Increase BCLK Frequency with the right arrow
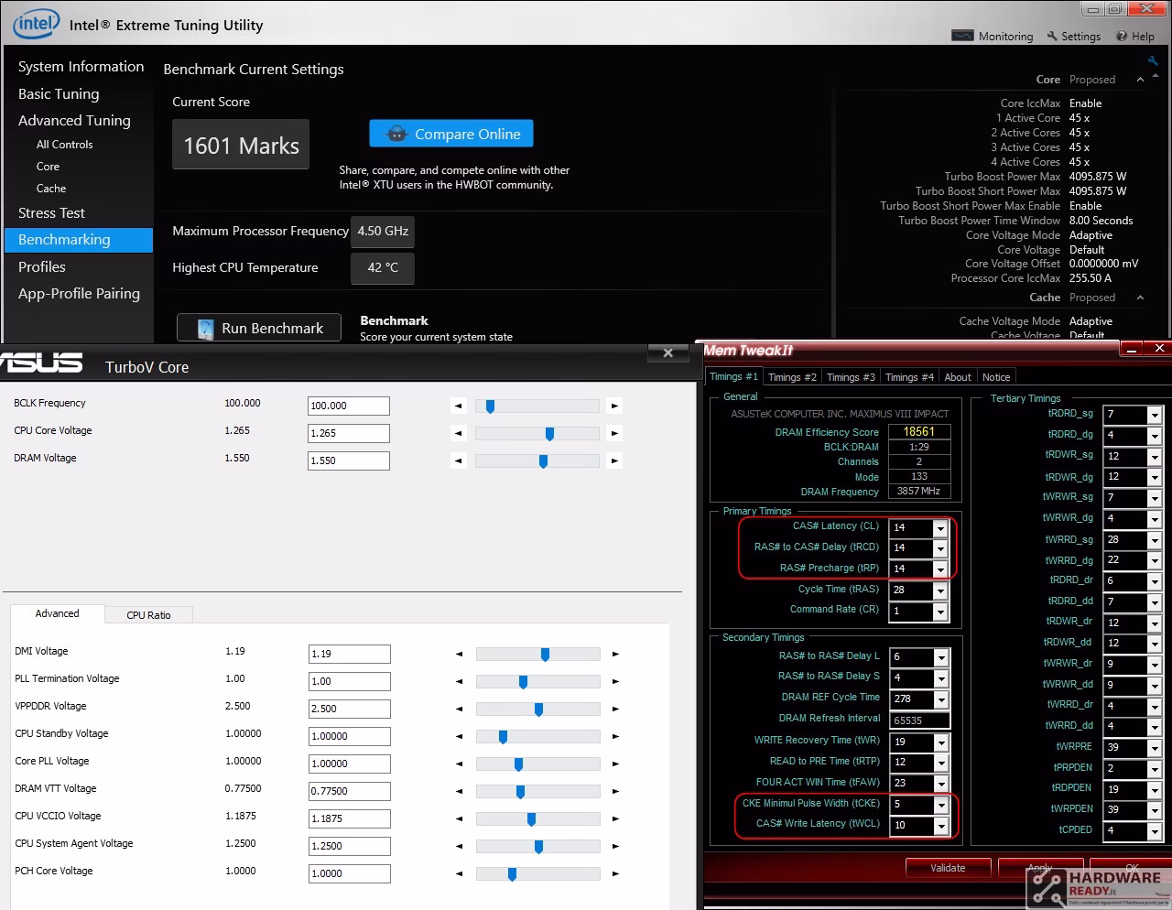The width and height of the screenshot is (1172, 910). click(614, 406)
